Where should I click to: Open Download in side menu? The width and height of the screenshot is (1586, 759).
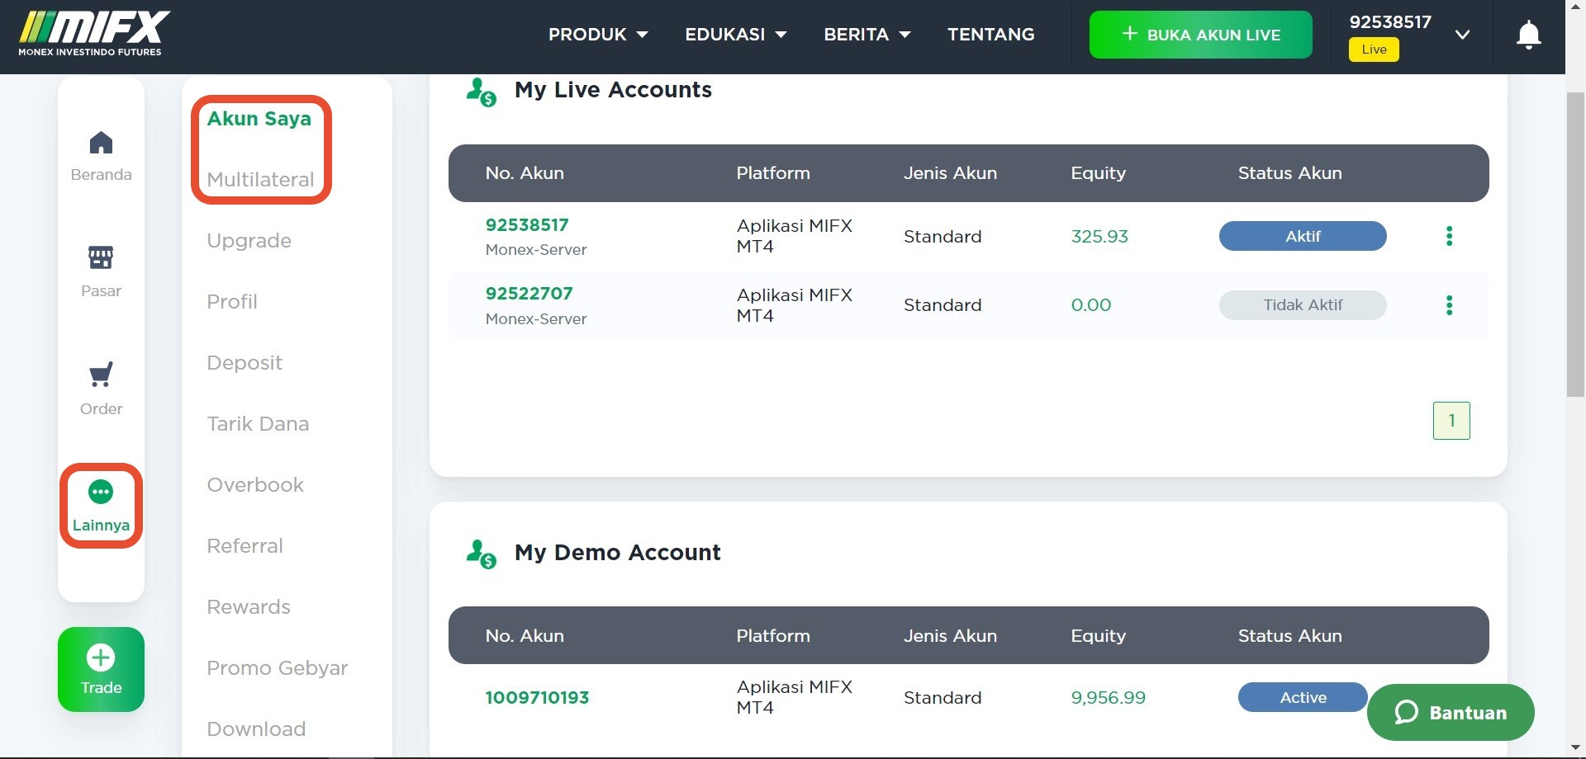256,729
